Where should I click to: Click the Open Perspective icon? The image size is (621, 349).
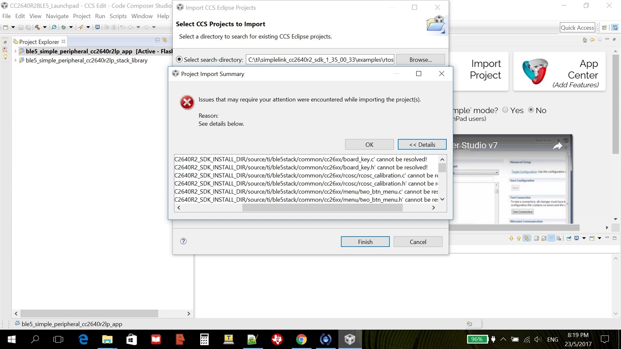604,28
